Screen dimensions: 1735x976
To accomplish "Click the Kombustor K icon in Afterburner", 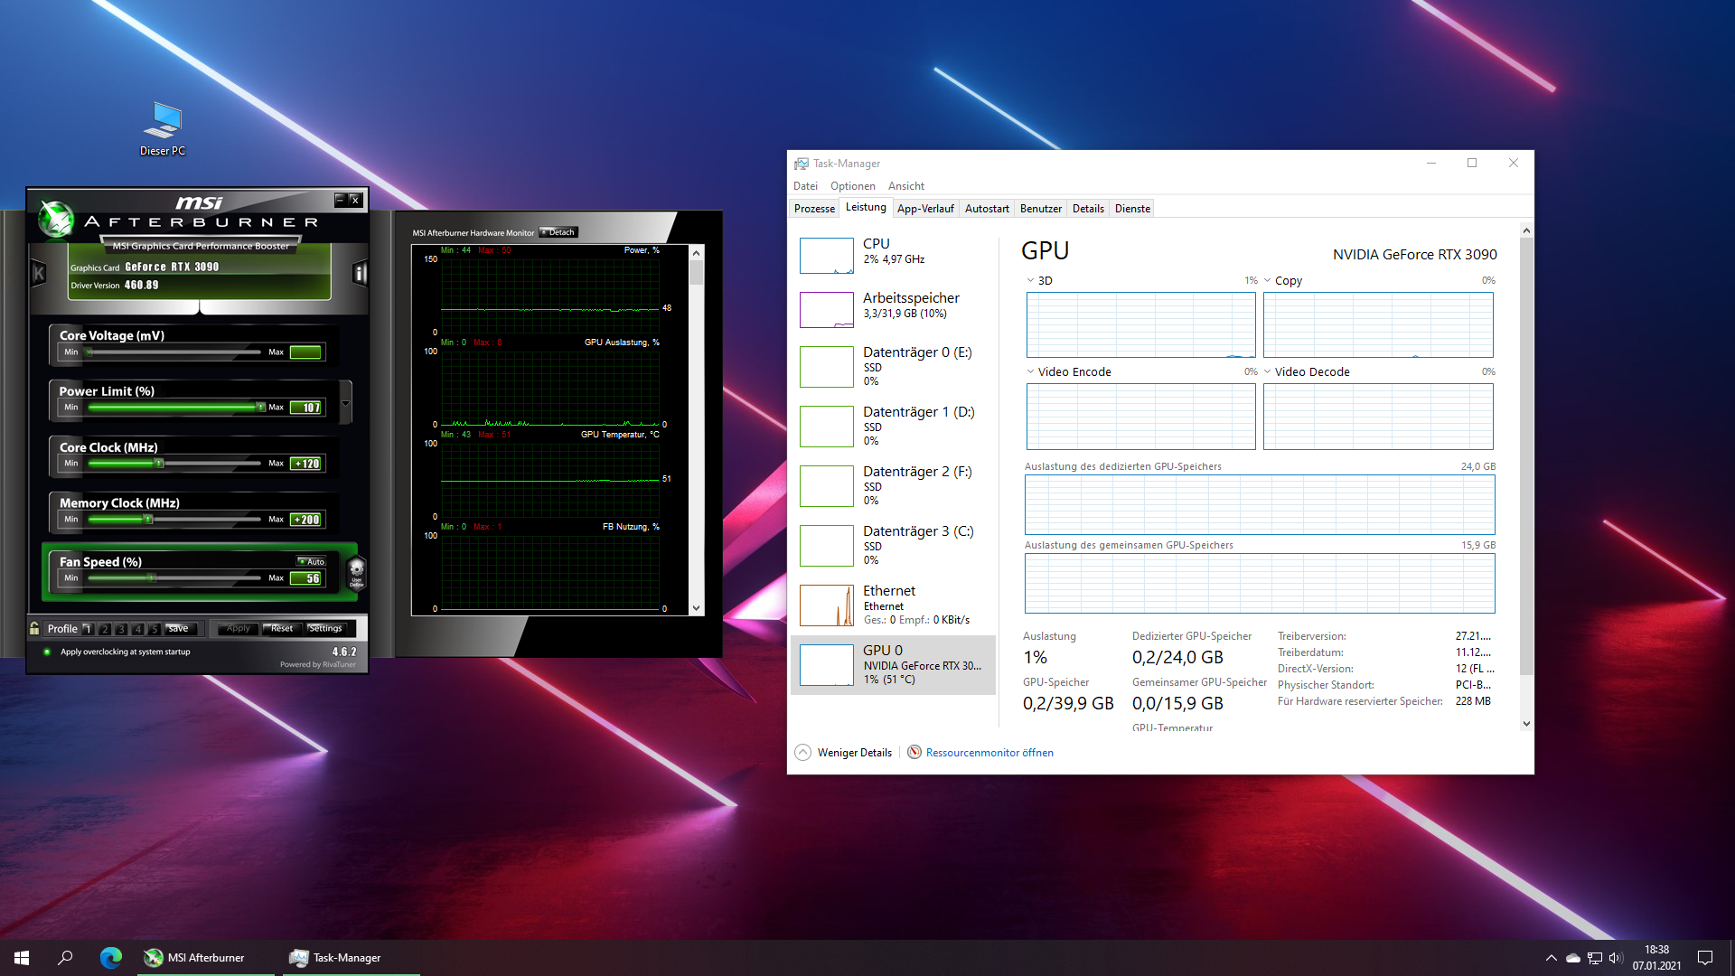I will pyautogui.click(x=39, y=273).
